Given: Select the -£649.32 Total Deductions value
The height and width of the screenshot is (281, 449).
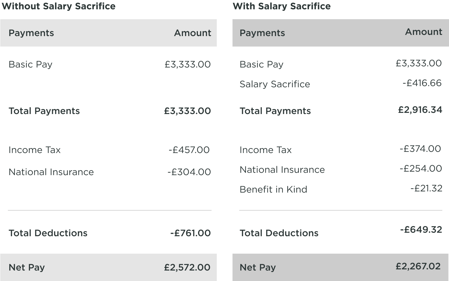Looking at the screenshot, I should (421, 230).
